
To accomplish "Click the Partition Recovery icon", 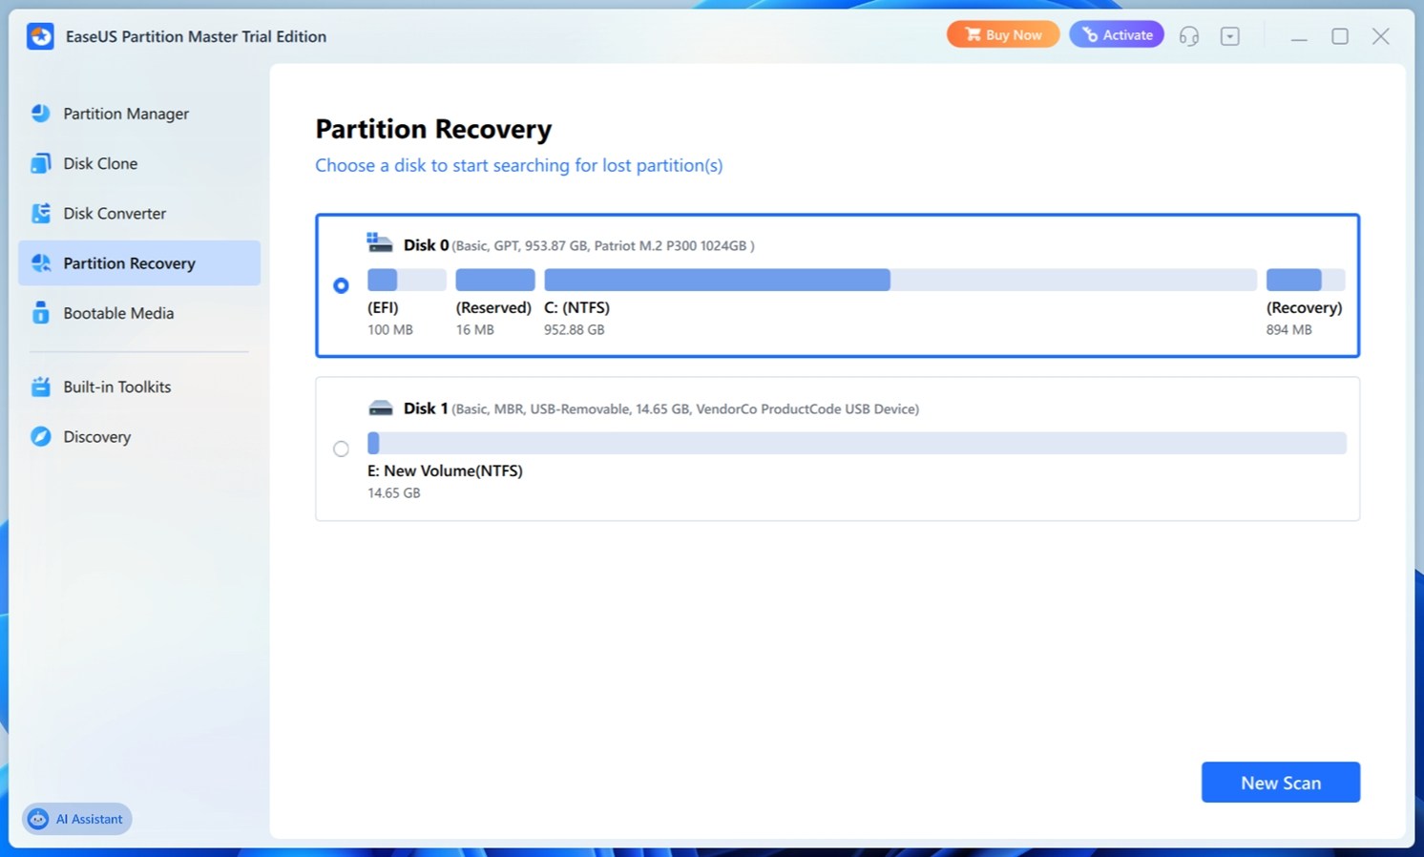I will point(40,262).
